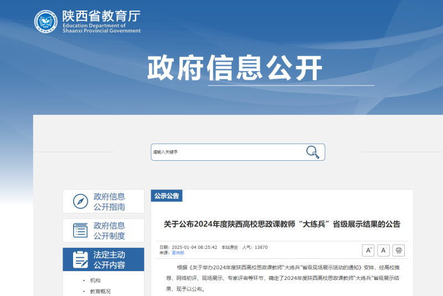Click the 陕西省教育厅 site title text

tap(101, 16)
